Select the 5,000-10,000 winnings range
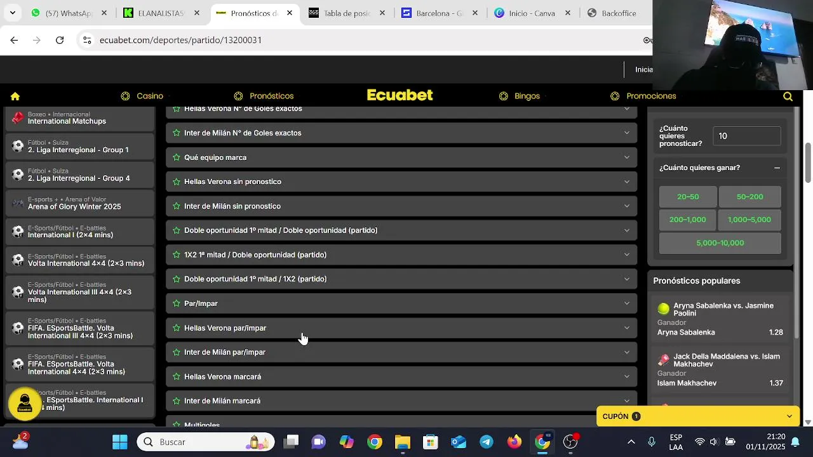 (720, 243)
